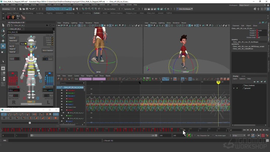Open the Mesh Tools menu in main menu bar
The width and height of the screenshot is (270, 152).
point(67,5)
